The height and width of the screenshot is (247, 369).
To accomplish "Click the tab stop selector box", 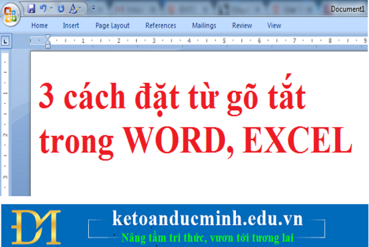I will (6, 41).
